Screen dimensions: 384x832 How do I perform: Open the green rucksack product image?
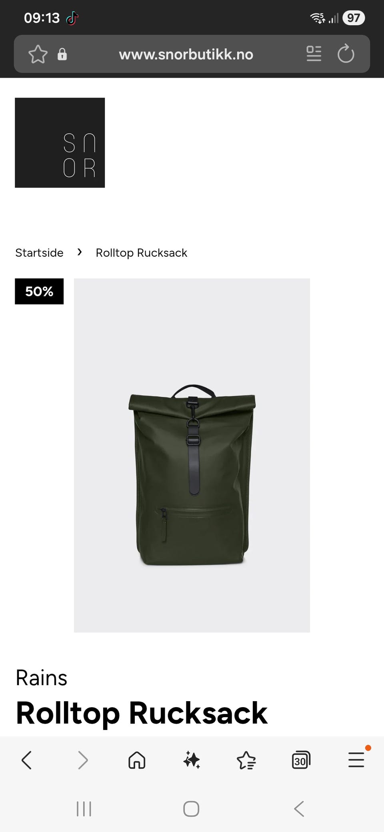(x=192, y=455)
